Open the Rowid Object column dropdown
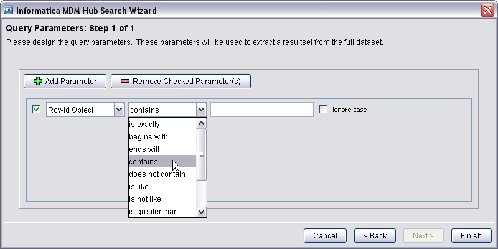The image size is (498, 249). (119, 110)
